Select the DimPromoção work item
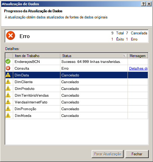 click(25, 109)
